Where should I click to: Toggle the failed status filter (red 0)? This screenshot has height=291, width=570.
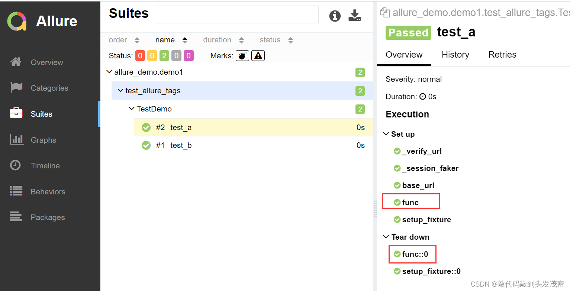coord(140,56)
